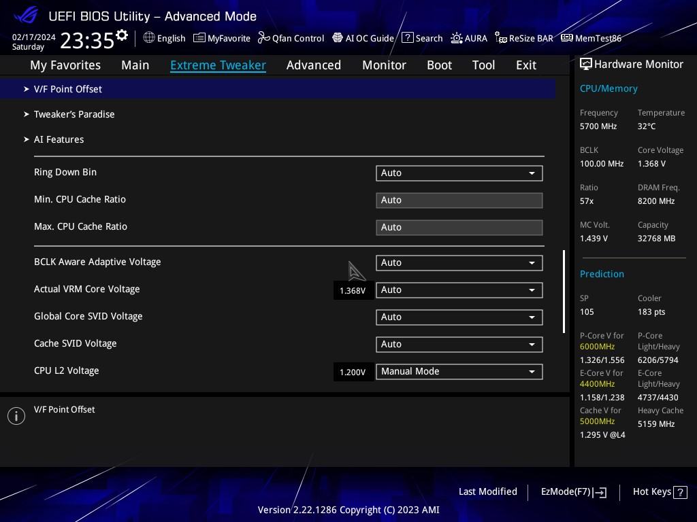Go to the Exit tab
Viewport: 697px width, 522px height.
tap(526, 65)
